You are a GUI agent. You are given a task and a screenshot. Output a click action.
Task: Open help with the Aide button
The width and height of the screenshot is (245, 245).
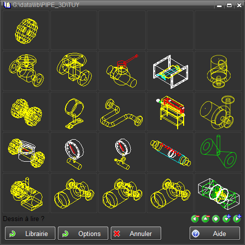[x=215, y=234]
